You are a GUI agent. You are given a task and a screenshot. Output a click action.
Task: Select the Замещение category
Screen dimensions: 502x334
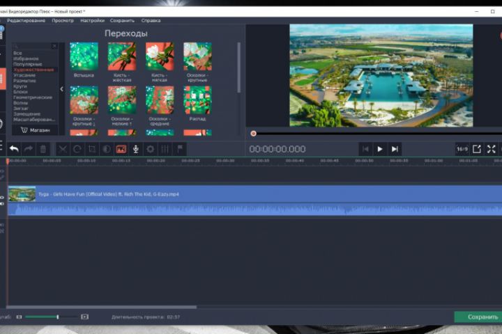coord(27,114)
